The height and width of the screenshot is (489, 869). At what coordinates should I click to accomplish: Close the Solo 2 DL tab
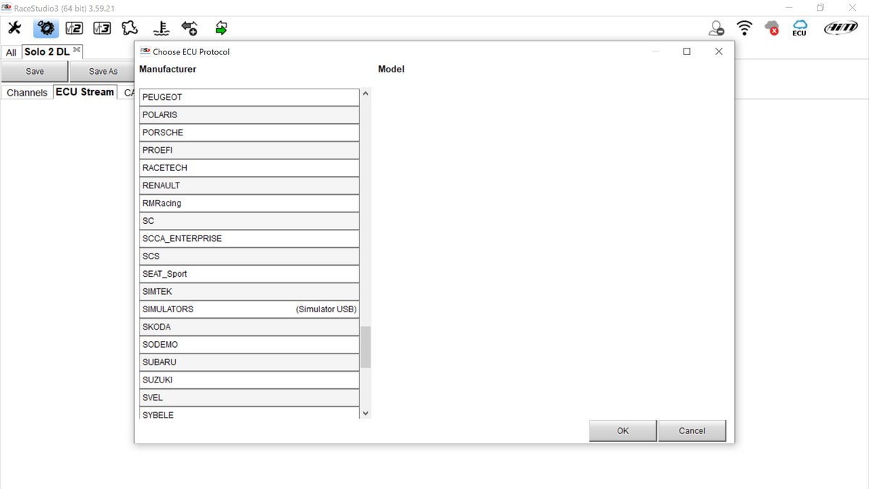[x=77, y=50]
